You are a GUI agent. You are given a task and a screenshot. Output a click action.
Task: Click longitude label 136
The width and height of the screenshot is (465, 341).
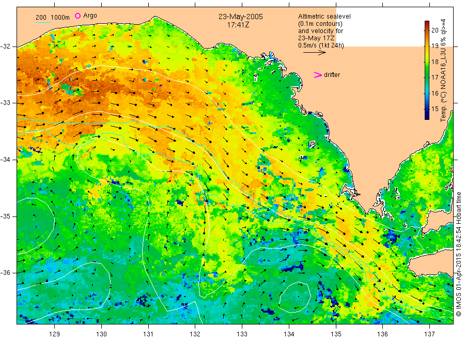[382, 334]
